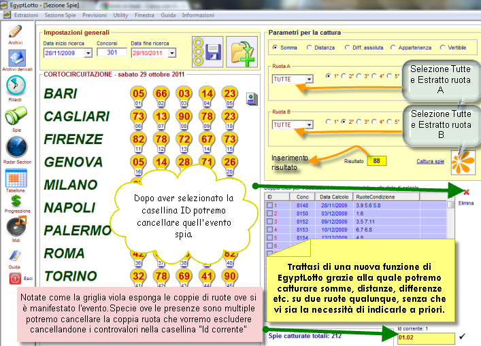Open the Midi speaker icon
This screenshot has width=481, height=346.
(16, 226)
